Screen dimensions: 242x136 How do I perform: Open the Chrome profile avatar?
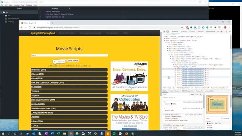tap(225, 28)
